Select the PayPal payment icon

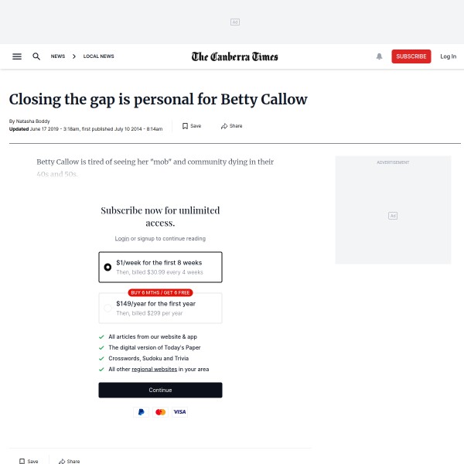[141, 412]
